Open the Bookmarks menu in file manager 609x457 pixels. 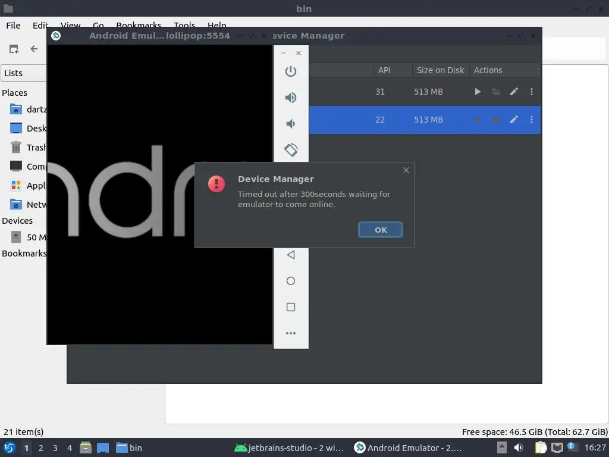[x=138, y=25]
